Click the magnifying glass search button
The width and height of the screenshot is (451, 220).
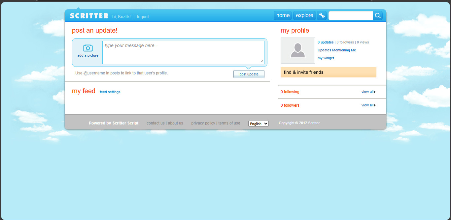click(x=378, y=15)
